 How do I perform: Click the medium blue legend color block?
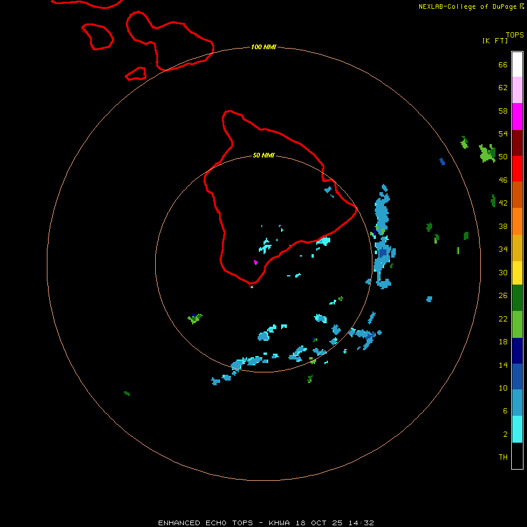517,377
